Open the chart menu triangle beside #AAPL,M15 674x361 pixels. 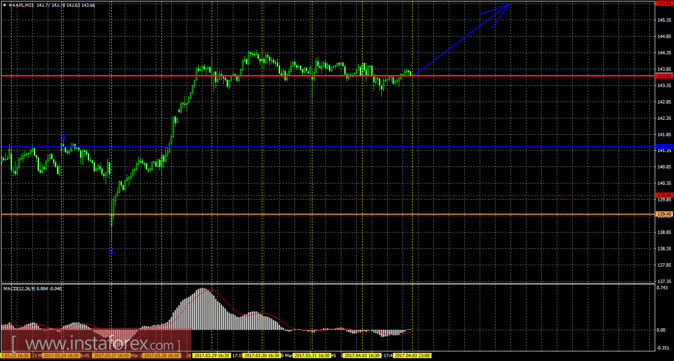tap(5, 5)
